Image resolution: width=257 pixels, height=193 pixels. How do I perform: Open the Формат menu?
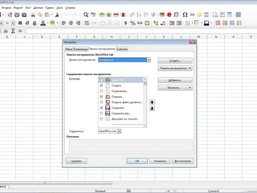pos(18,8)
